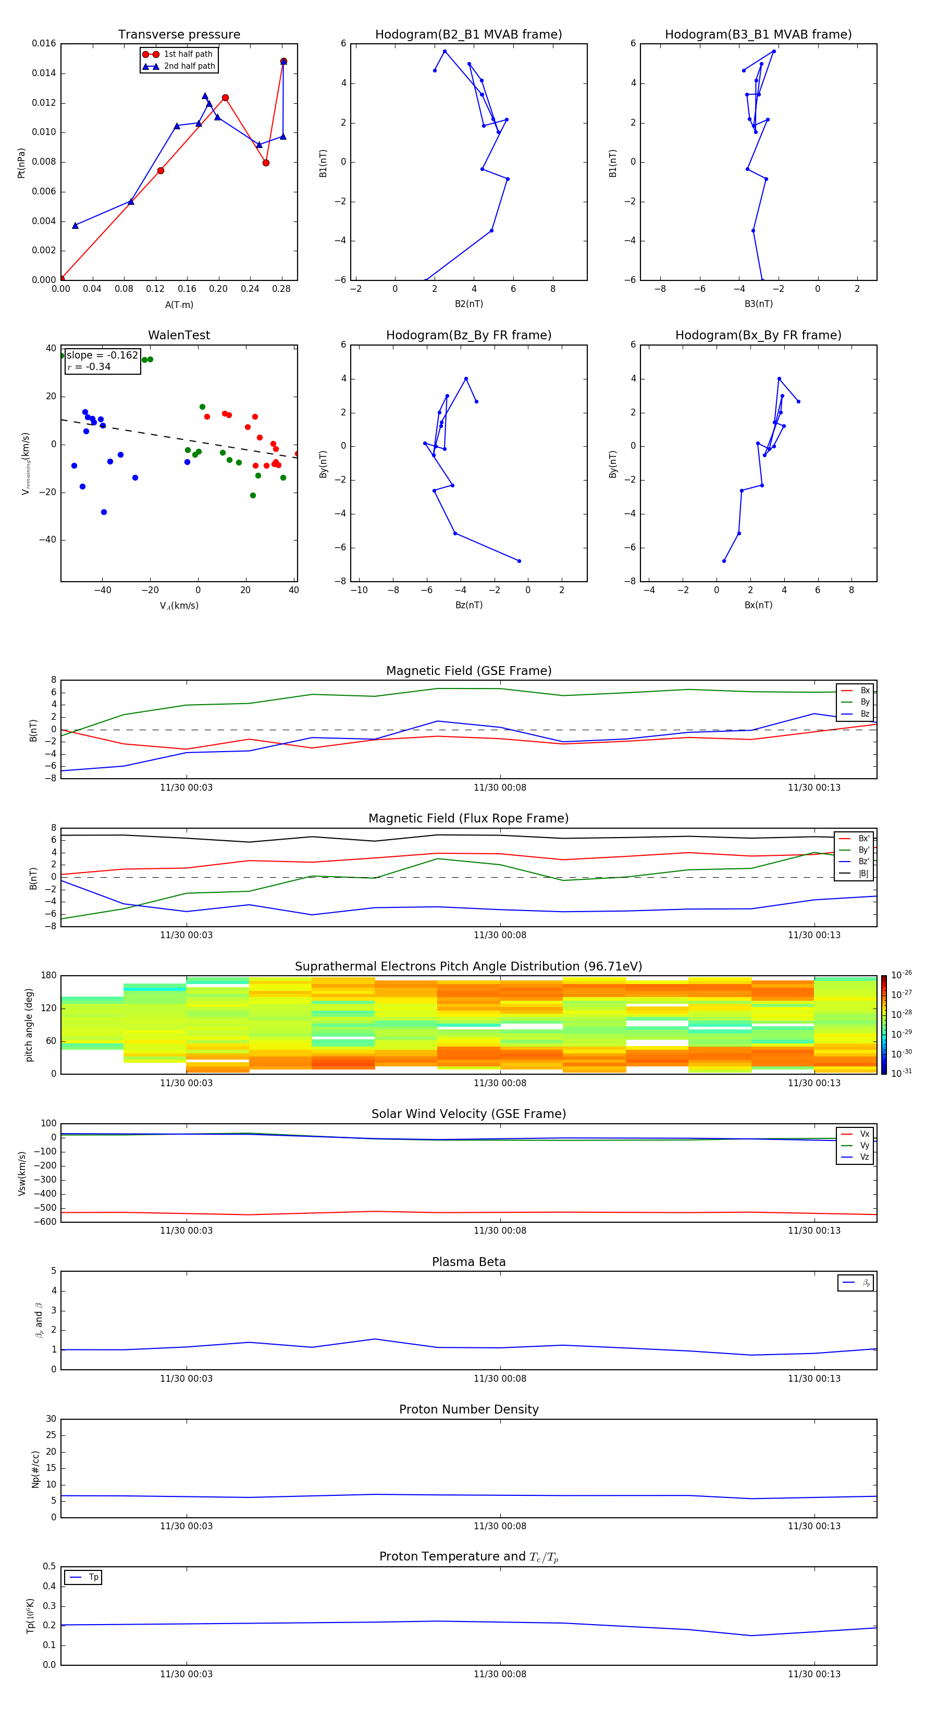This screenshot has width=938, height=1720.
Task: Click the "βp and β" y-axis label
Action: tap(39, 1320)
